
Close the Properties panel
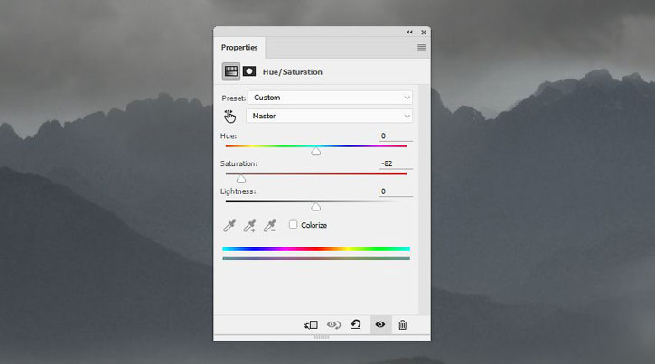pos(424,33)
